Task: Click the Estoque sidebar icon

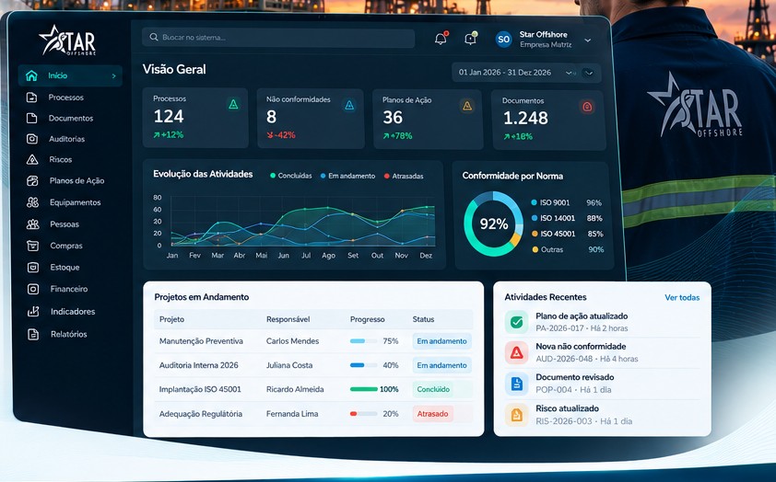Action: [32, 267]
